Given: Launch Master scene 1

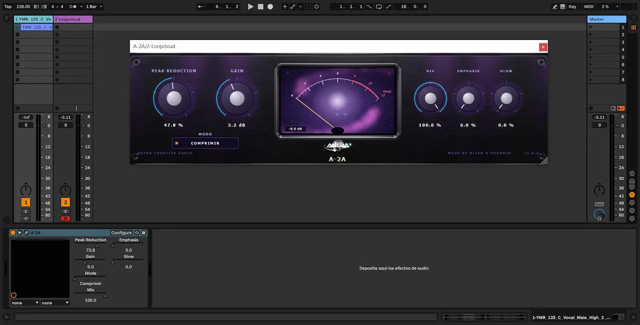Looking at the screenshot, I should point(590,27).
